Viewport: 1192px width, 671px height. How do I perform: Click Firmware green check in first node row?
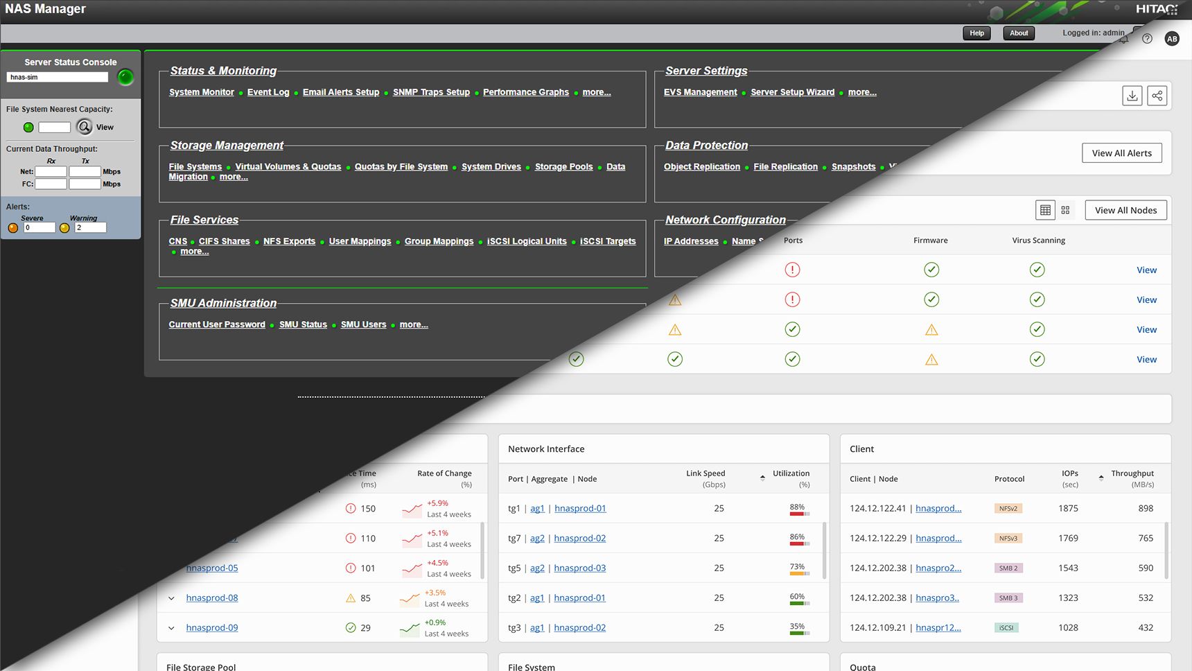pyautogui.click(x=931, y=270)
